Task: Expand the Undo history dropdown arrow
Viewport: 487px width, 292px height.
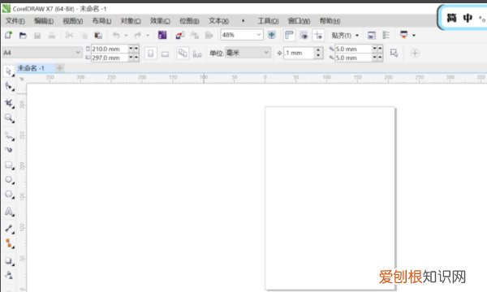Action: point(126,36)
